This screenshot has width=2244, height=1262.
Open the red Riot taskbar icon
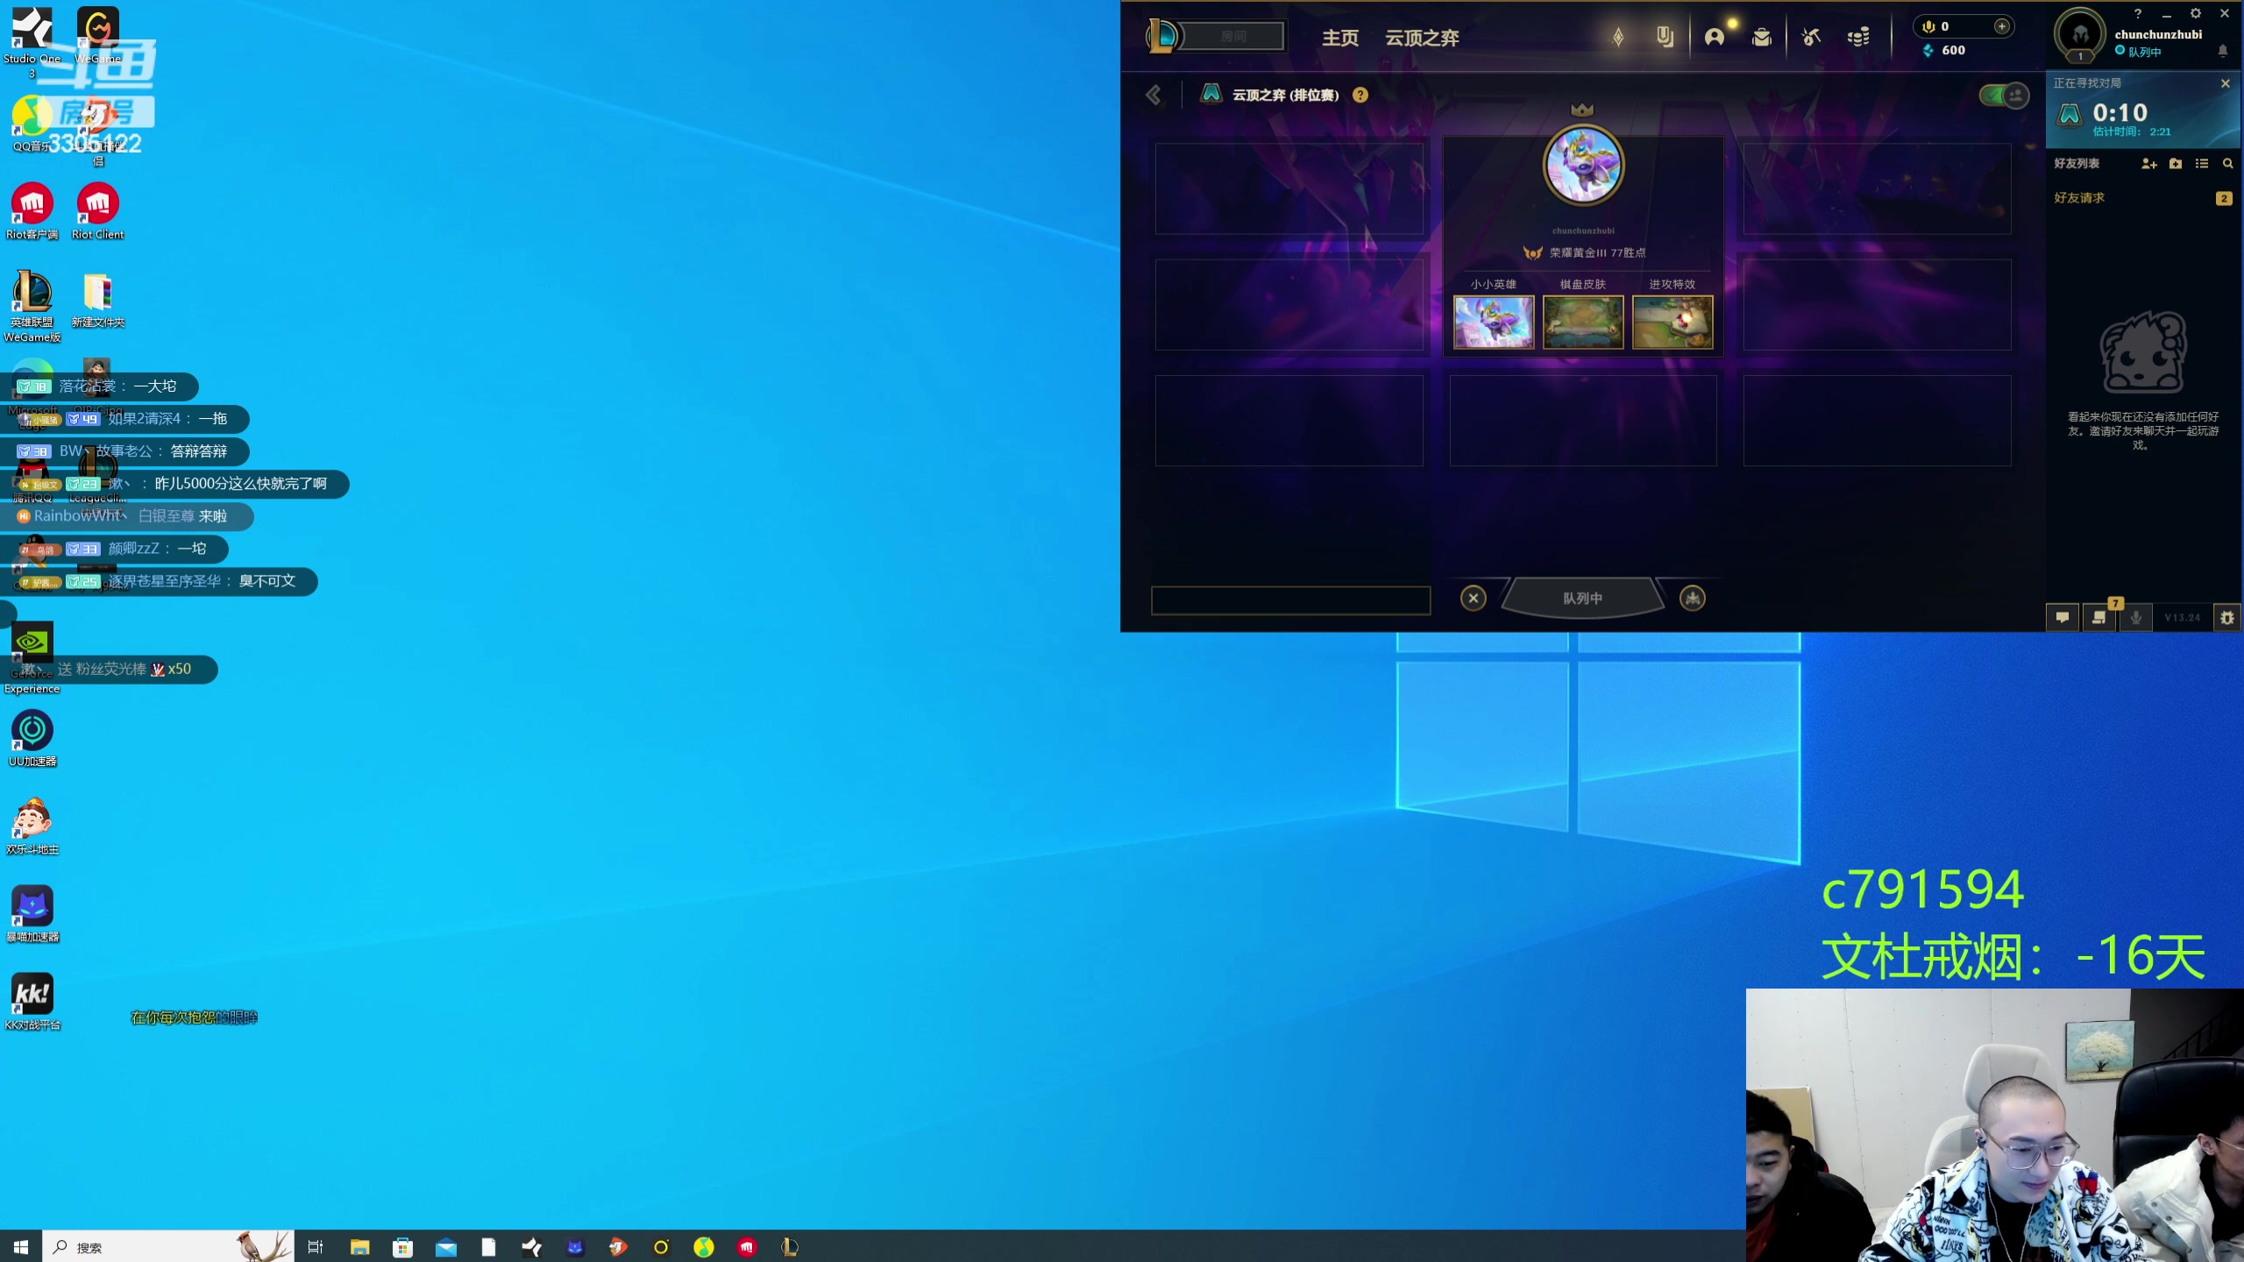747,1247
